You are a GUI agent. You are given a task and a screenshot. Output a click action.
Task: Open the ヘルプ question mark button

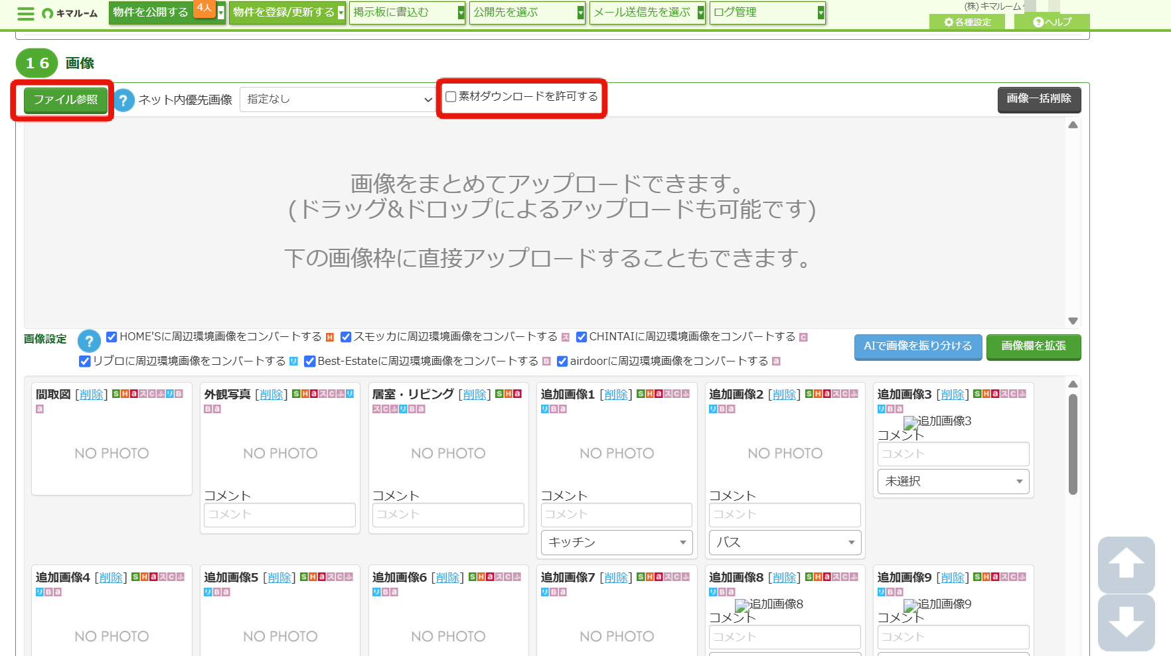click(1052, 22)
